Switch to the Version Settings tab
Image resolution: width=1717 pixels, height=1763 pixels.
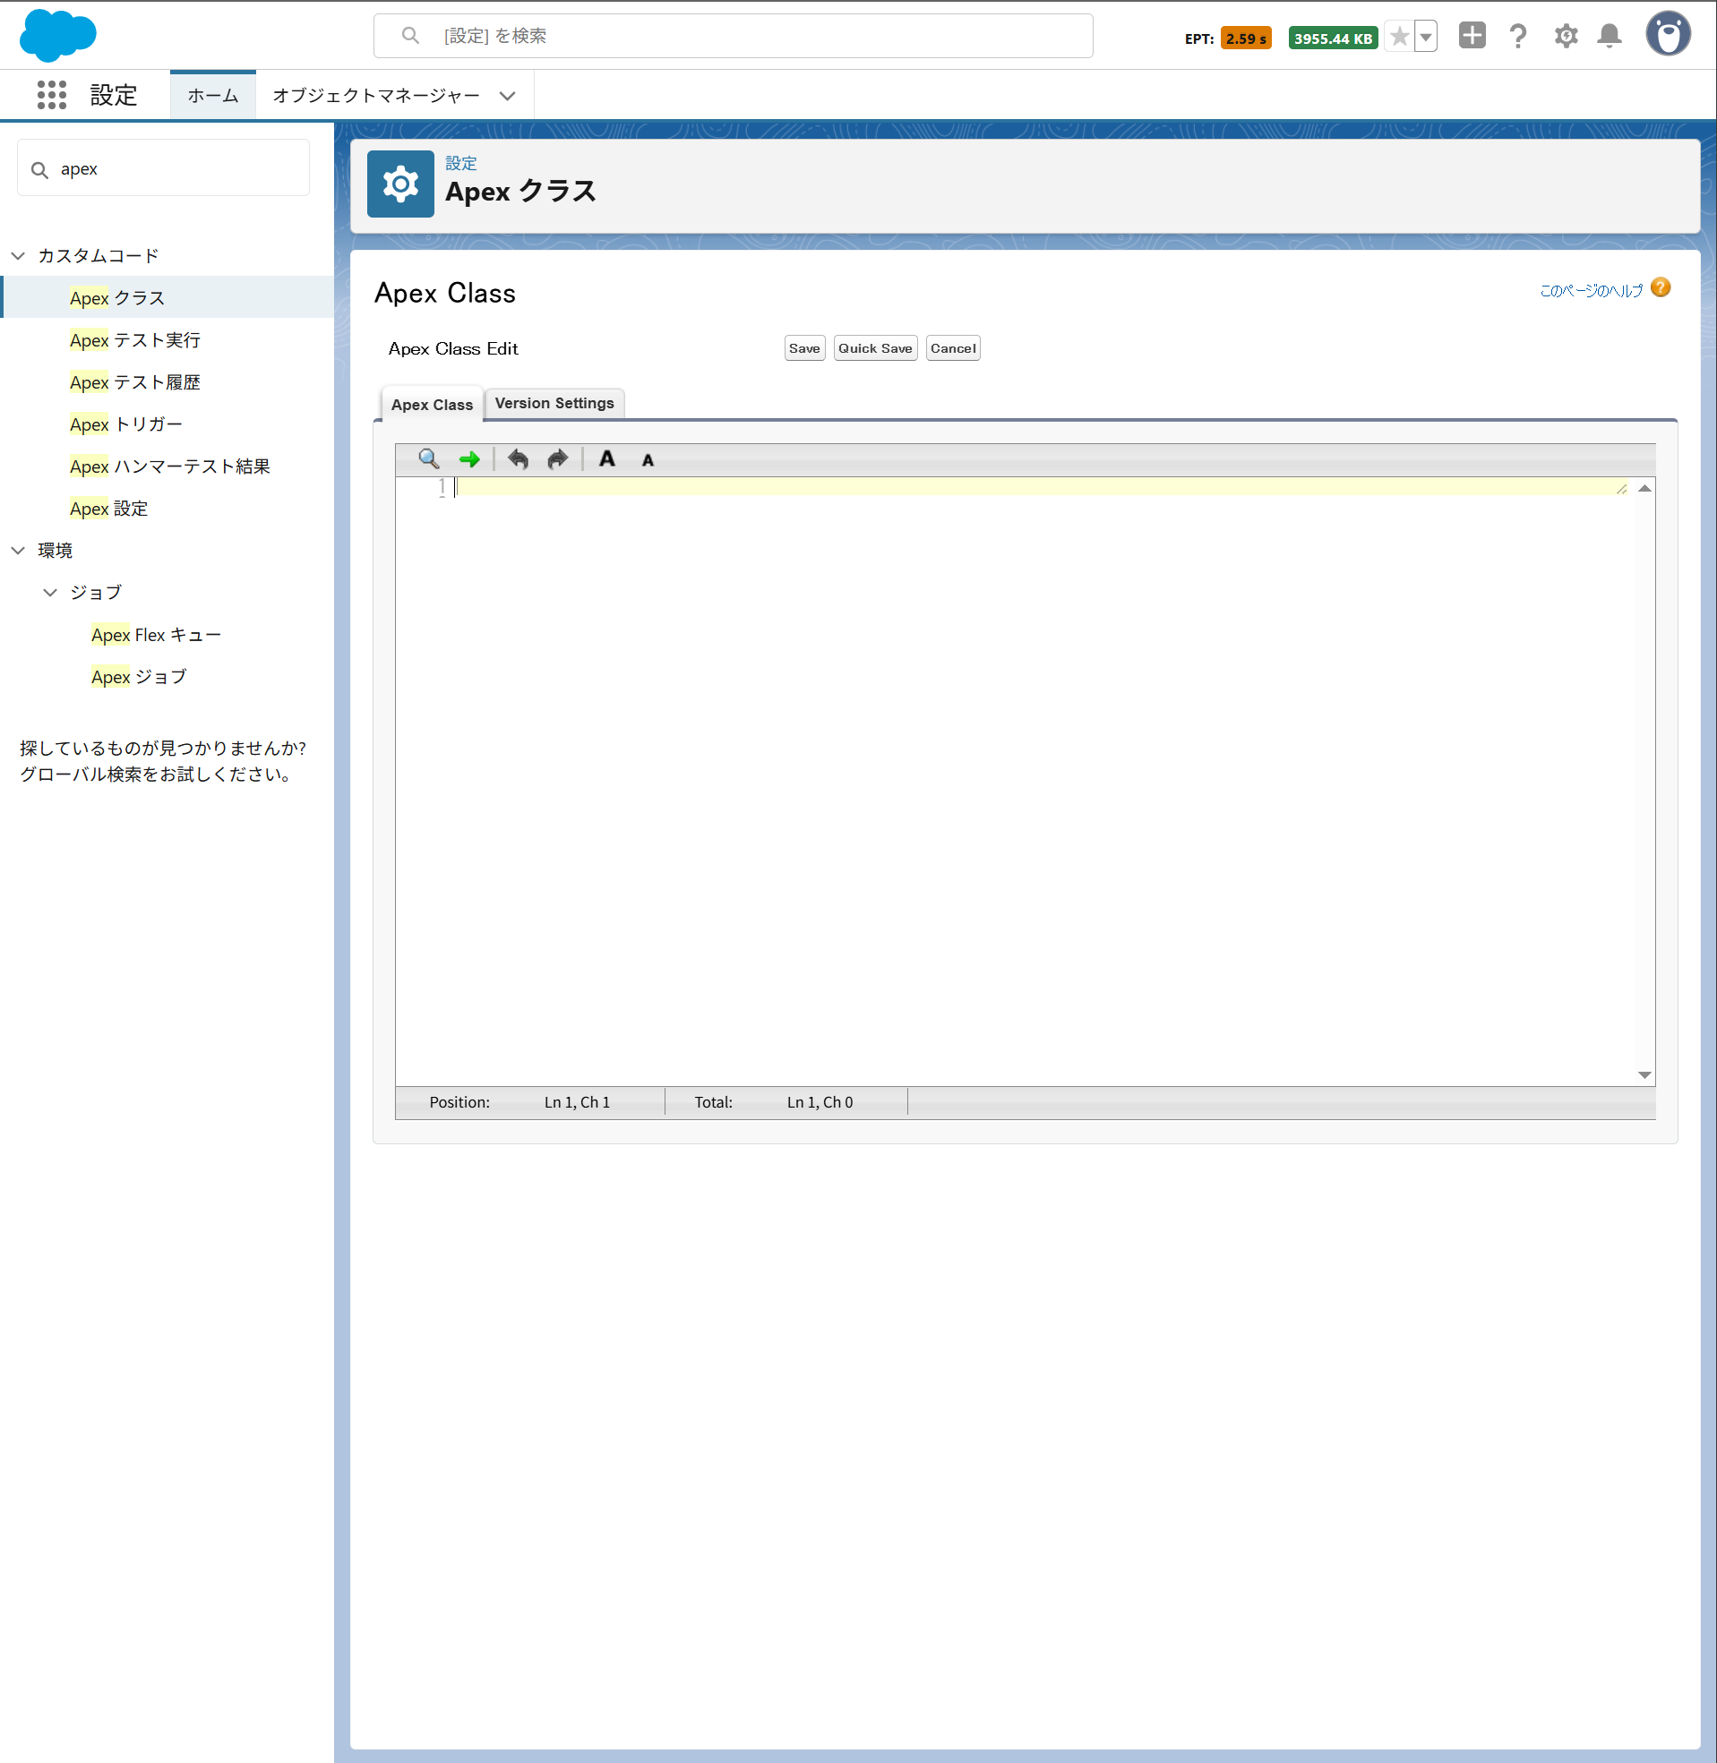click(x=554, y=404)
